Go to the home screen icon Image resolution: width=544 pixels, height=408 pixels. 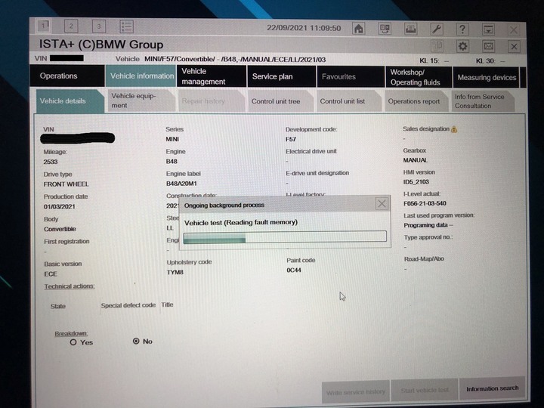359,29
